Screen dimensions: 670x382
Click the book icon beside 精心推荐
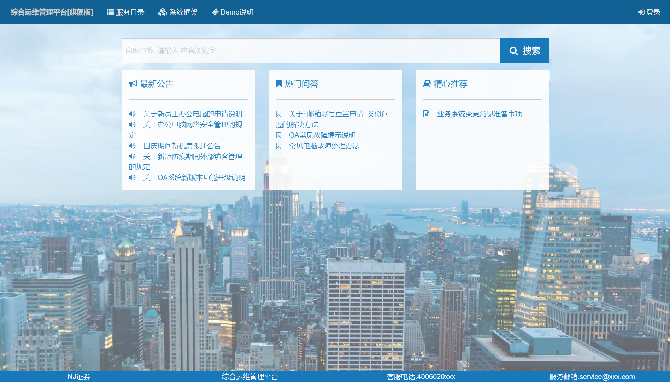(427, 84)
